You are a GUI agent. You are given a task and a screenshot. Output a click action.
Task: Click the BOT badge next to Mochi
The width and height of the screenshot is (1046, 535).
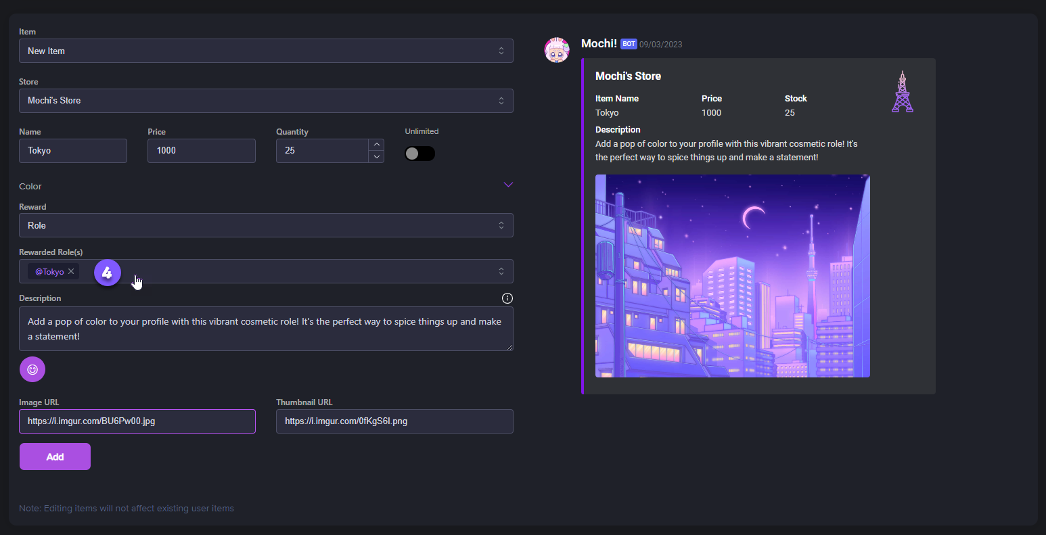tap(629, 44)
